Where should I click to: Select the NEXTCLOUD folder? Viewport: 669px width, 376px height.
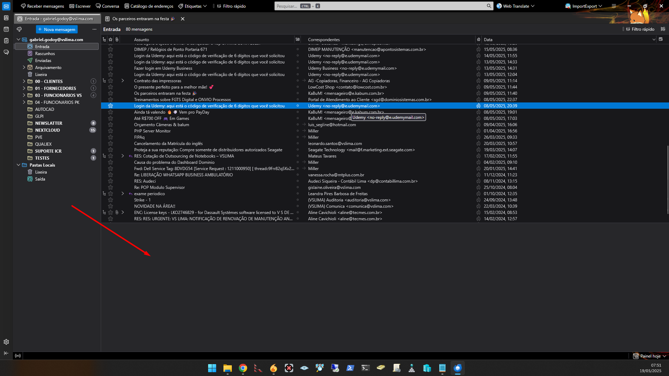[47, 130]
